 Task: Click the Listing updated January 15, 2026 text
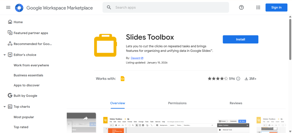(147, 63)
